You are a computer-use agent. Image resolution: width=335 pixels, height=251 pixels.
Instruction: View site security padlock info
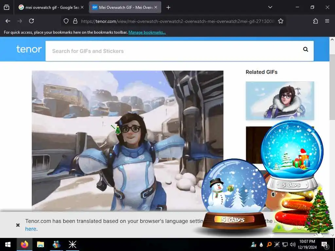[x=75, y=21]
